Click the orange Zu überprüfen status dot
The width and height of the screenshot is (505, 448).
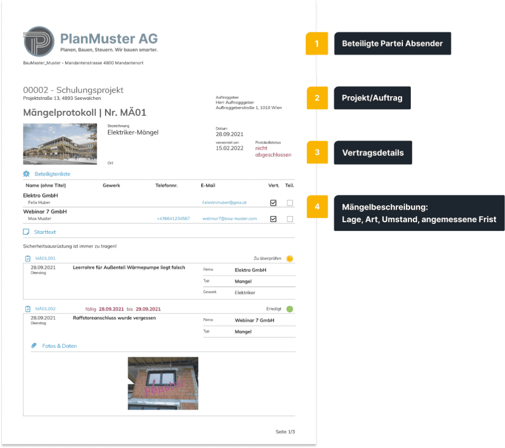(x=289, y=258)
